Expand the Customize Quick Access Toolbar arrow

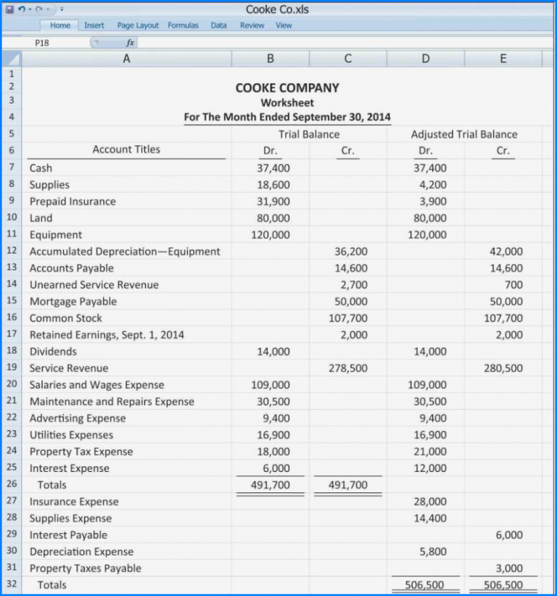[62, 9]
